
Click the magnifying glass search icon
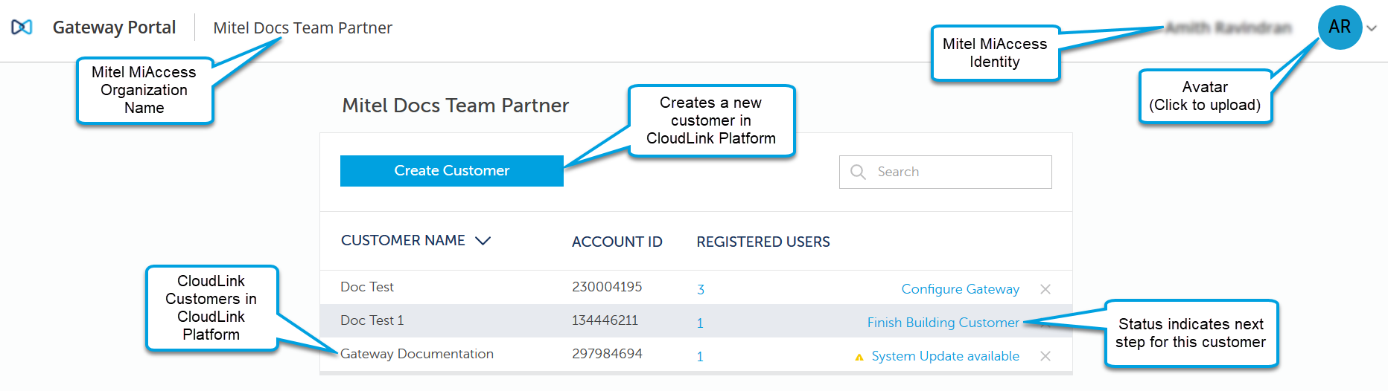pos(858,172)
